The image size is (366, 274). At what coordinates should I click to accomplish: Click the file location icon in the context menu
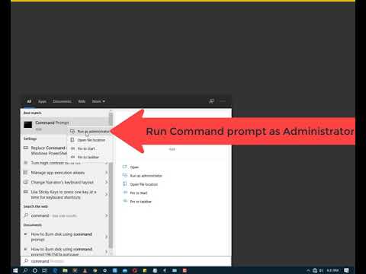click(72, 140)
